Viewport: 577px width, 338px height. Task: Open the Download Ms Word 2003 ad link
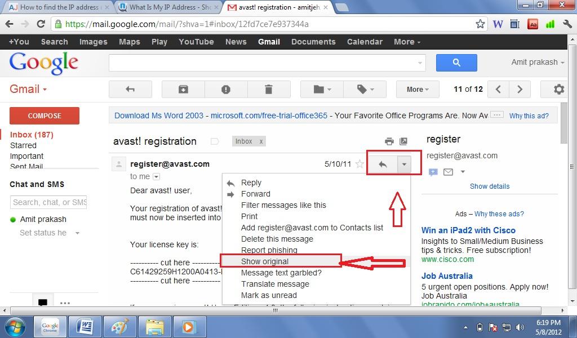[158, 115]
